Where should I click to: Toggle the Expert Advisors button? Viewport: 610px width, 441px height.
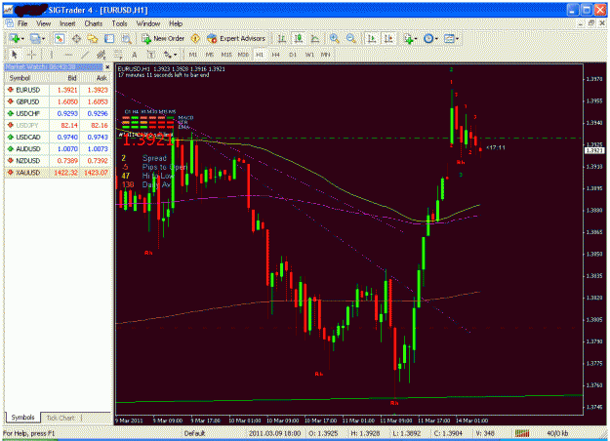point(236,38)
